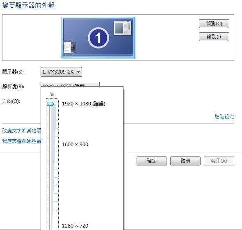Screen dimensions: 242x230
Task: Click the 高 label above the slider
Action: [x=52, y=94]
